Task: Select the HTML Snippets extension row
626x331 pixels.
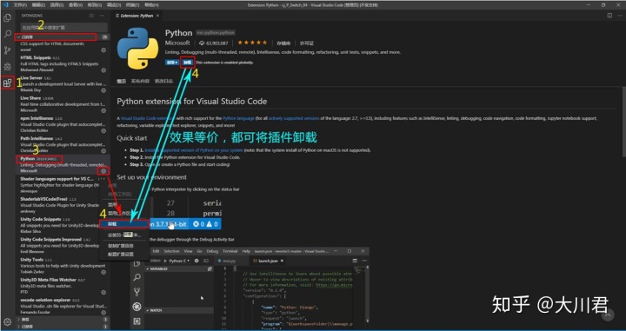Action: (63, 63)
